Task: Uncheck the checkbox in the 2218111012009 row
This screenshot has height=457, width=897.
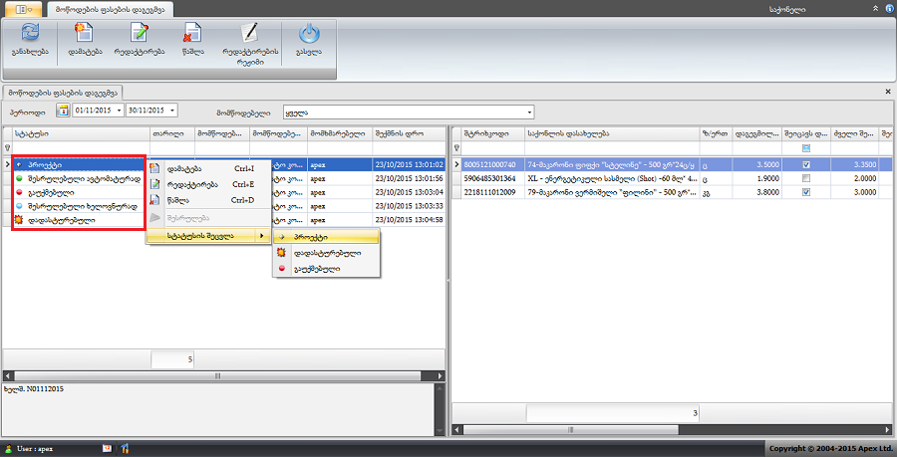Action: point(806,192)
